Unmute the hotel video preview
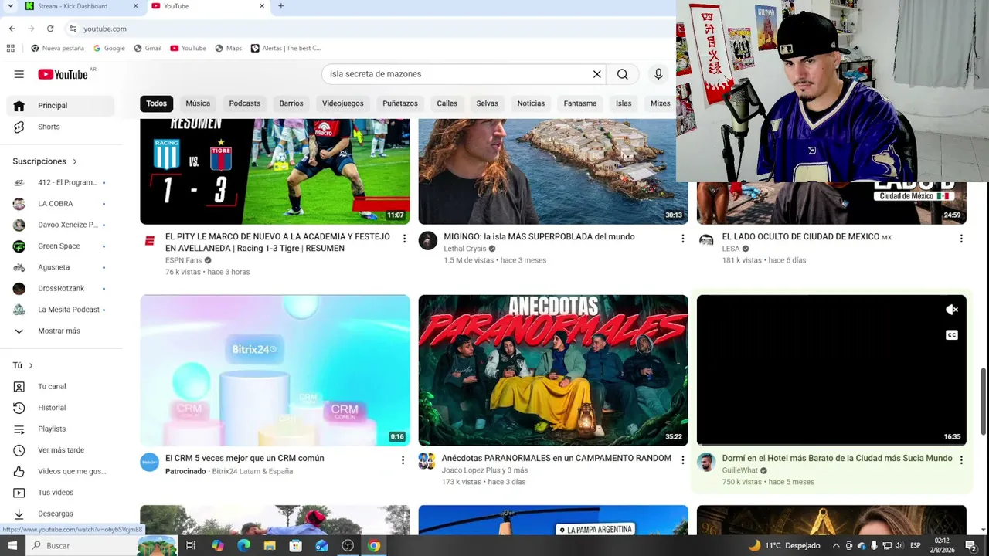 point(952,310)
